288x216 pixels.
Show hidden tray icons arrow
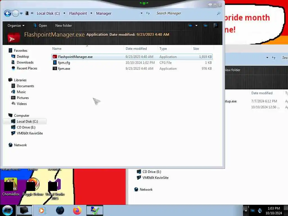(246, 210)
